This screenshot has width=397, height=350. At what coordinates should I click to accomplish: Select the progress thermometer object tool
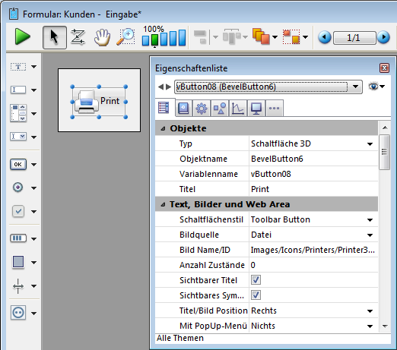(x=18, y=238)
